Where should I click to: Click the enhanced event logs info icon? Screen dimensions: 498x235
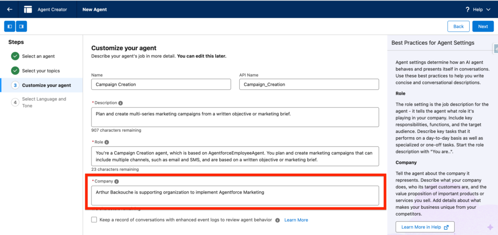tap(277, 220)
